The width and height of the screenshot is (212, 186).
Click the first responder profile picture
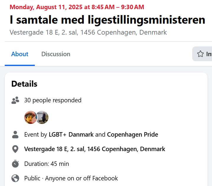click(x=30, y=117)
